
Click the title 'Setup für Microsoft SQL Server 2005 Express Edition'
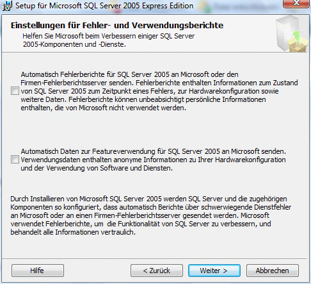point(104,6)
